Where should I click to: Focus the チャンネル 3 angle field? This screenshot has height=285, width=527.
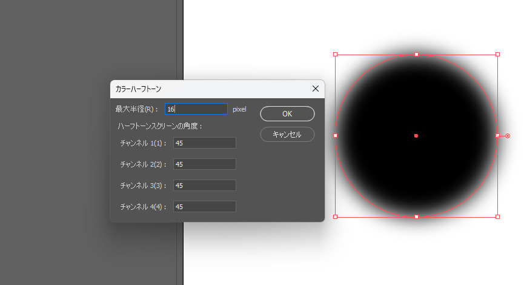point(204,186)
